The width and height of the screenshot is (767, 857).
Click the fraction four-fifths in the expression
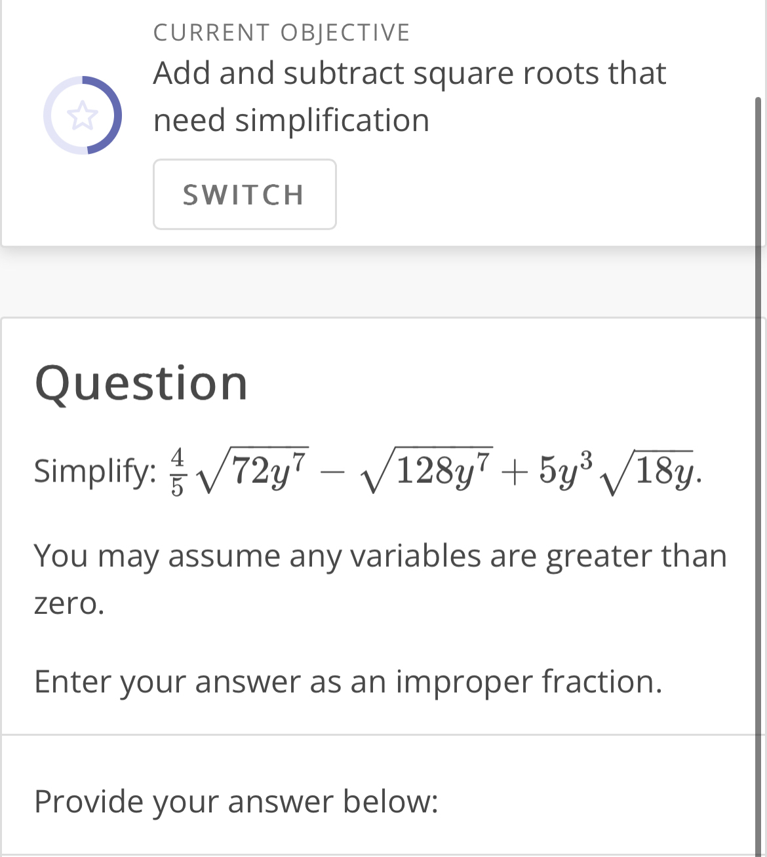point(178,470)
